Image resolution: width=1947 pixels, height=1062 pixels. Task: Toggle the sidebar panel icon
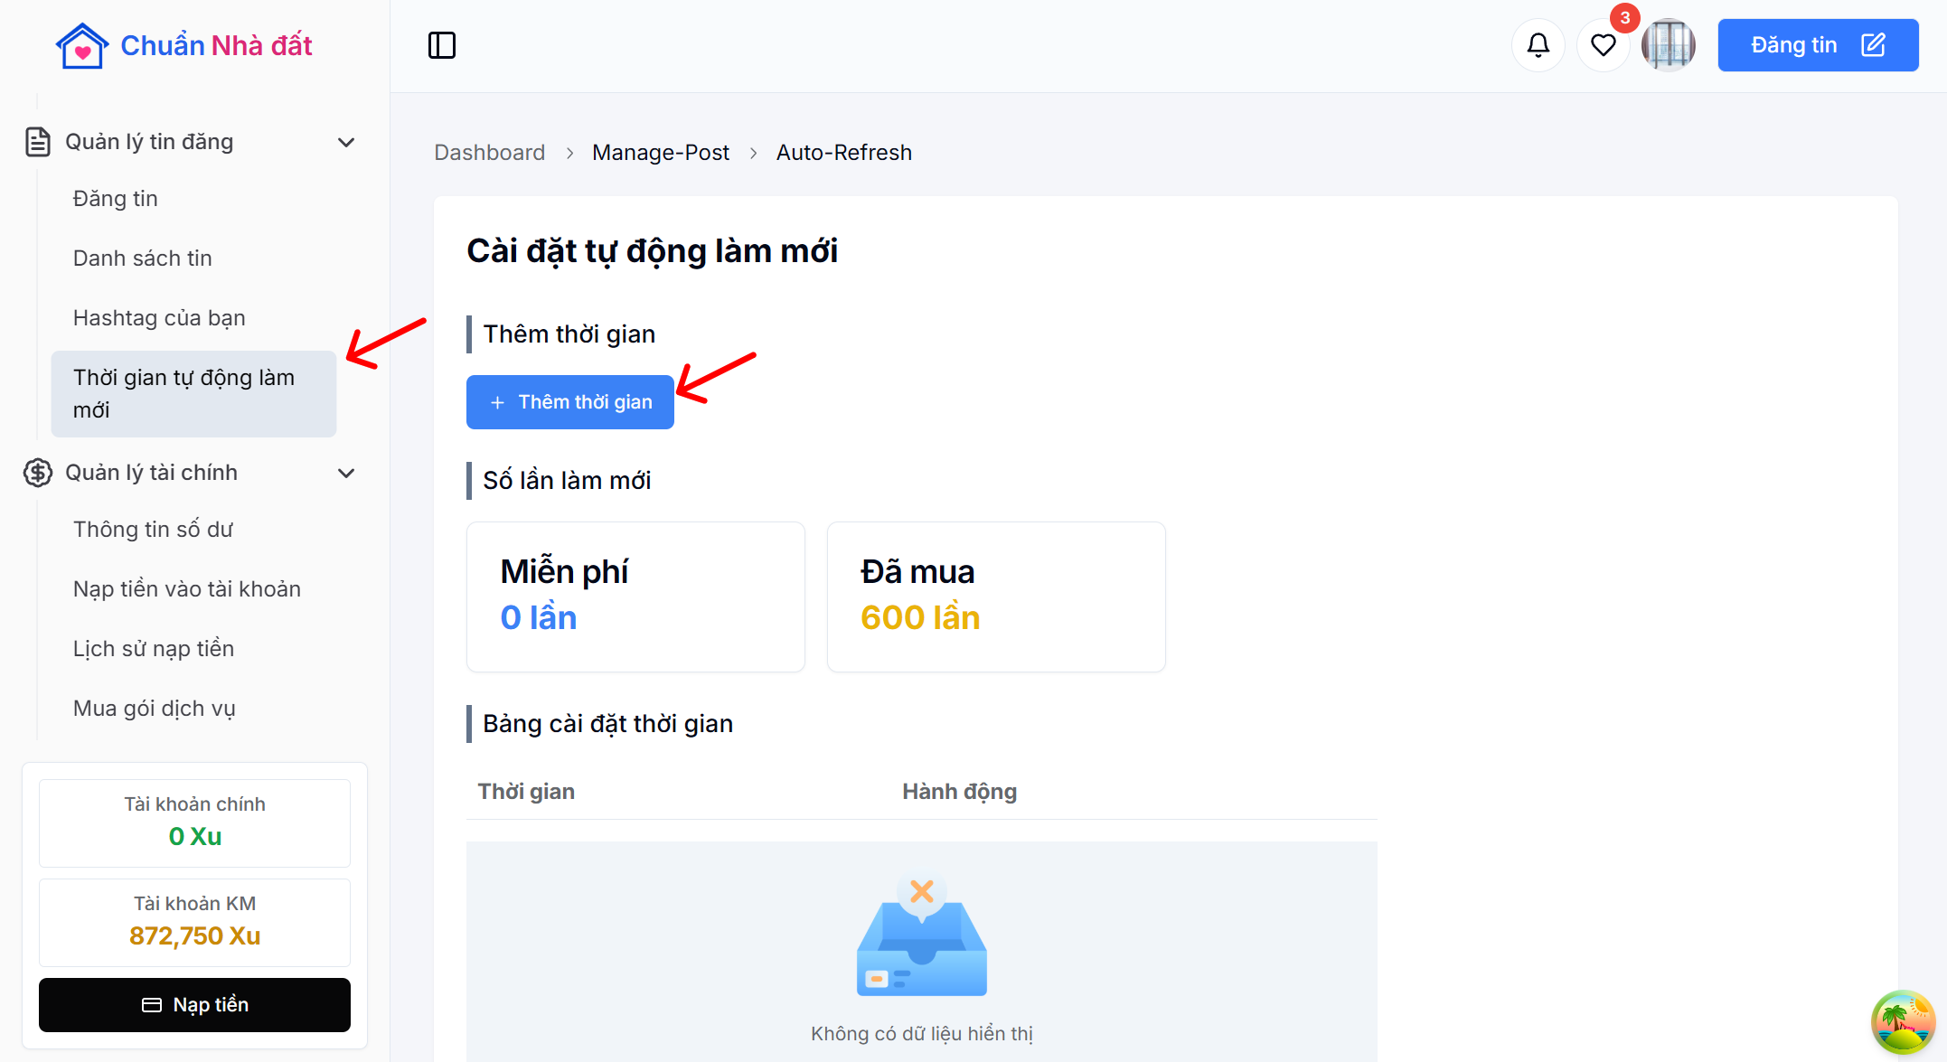click(442, 45)
